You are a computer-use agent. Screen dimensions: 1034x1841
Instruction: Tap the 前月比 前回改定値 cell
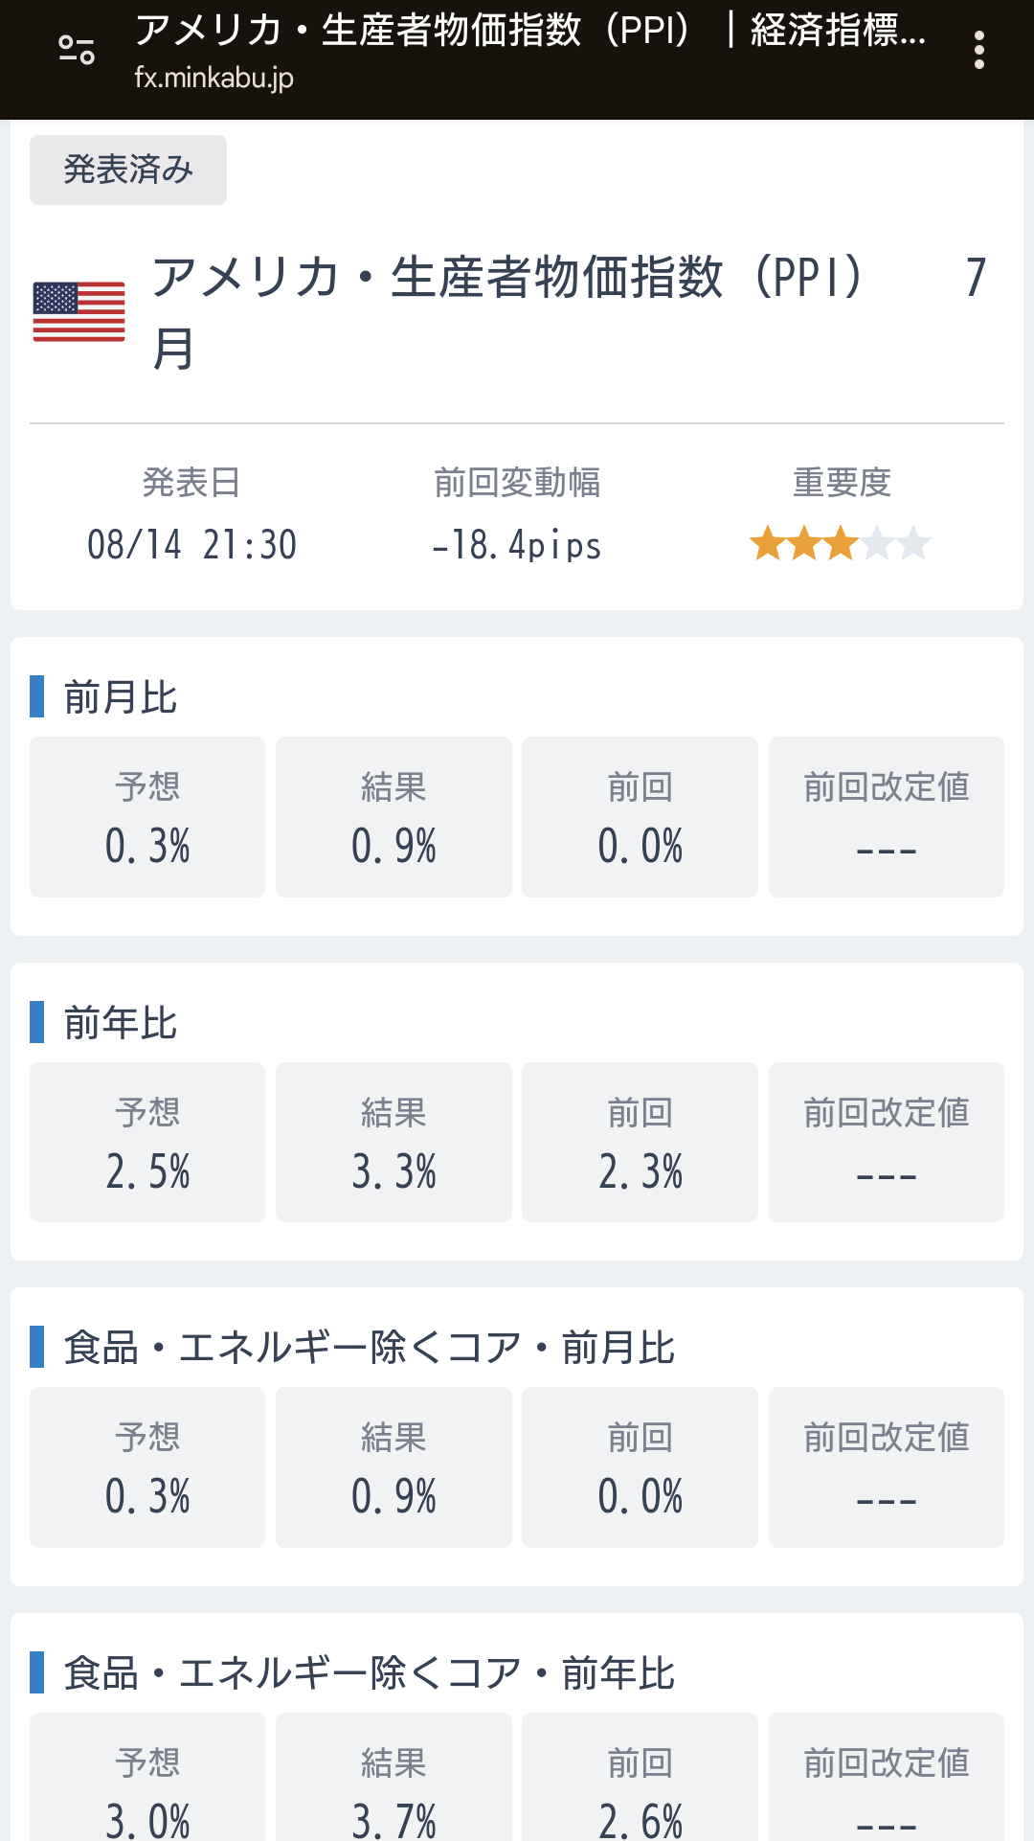(x=886, y=817)
